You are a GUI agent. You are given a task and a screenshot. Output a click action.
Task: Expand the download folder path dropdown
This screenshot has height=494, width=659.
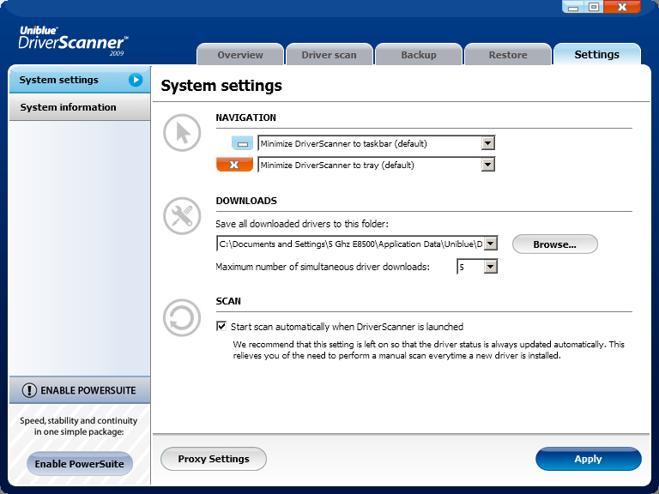pyautogui.click(x=490, y=244)
